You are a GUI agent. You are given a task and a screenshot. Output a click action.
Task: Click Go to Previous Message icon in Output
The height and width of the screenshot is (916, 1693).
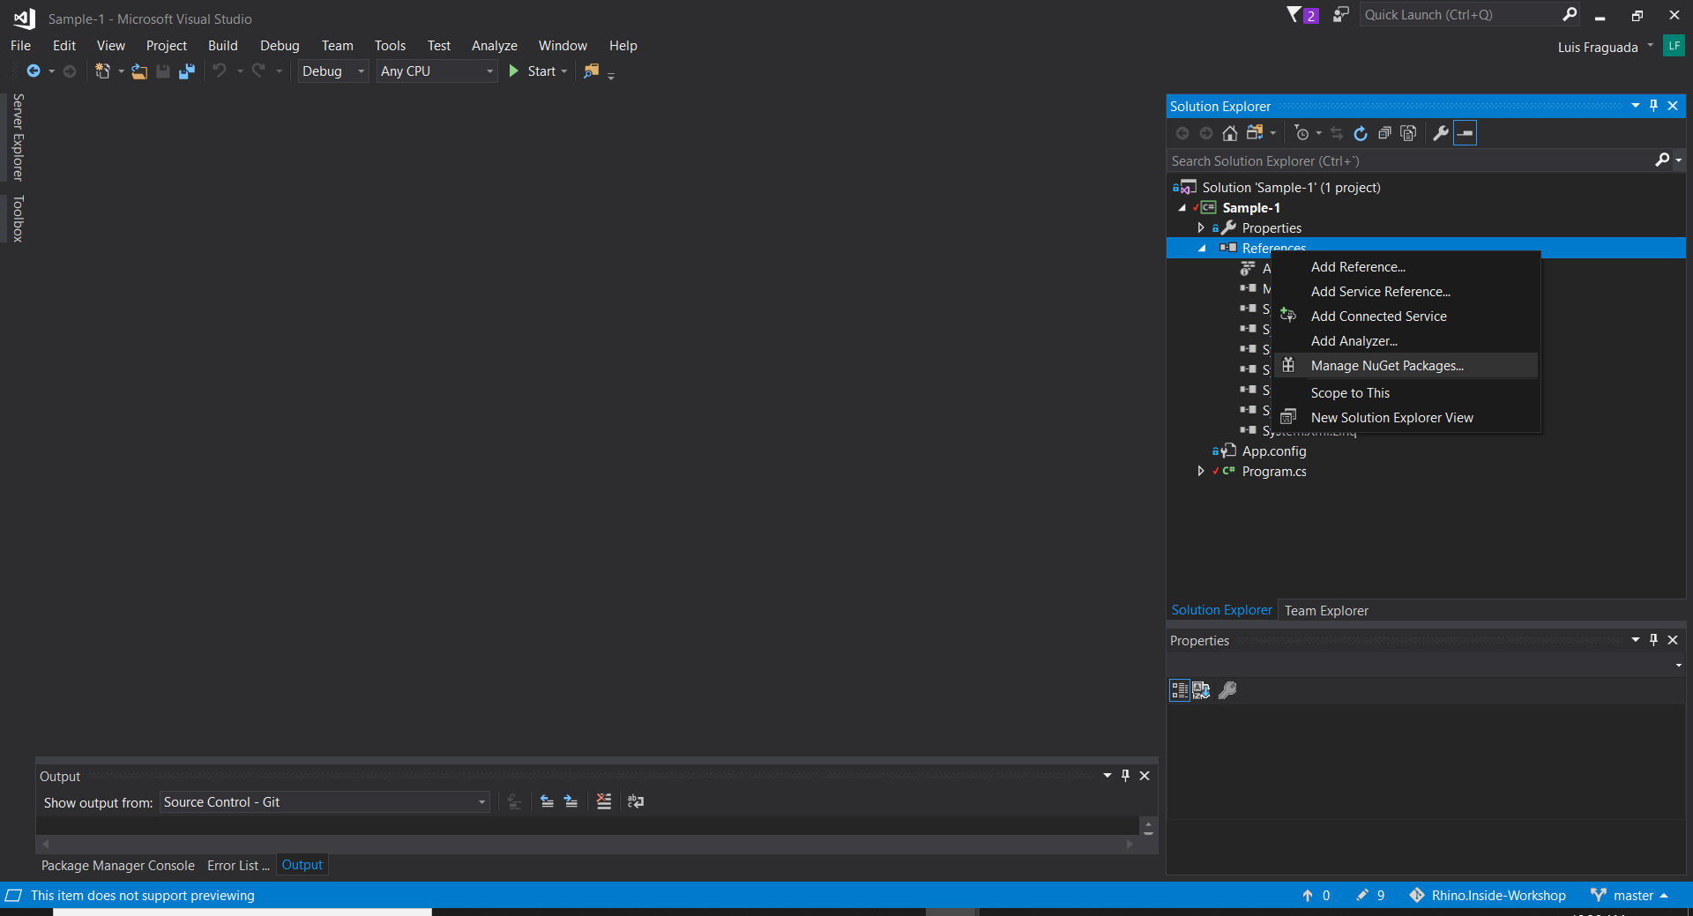547,801
